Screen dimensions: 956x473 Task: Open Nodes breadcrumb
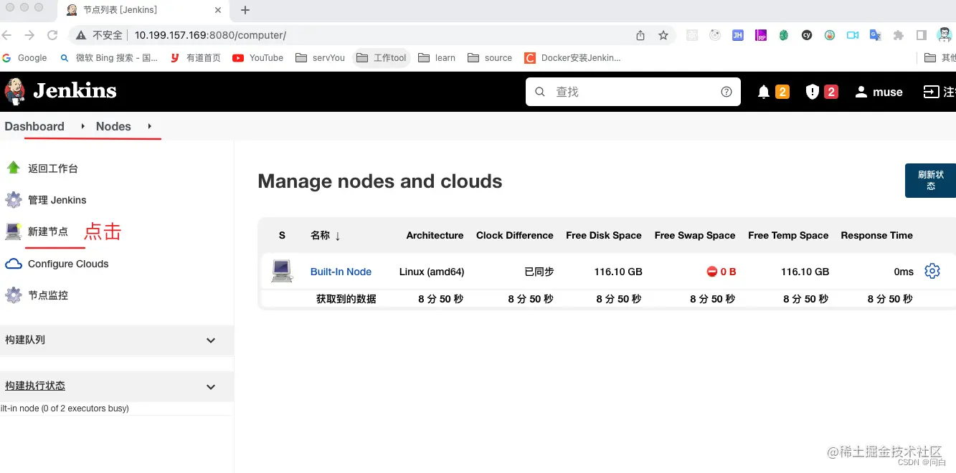coord(113,126)
